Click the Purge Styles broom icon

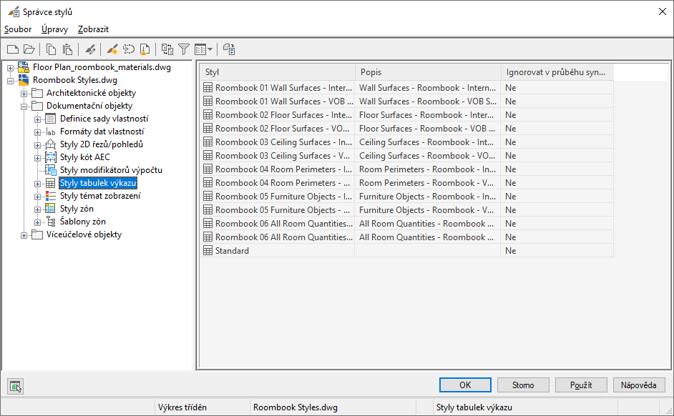(x=145, y=49)
